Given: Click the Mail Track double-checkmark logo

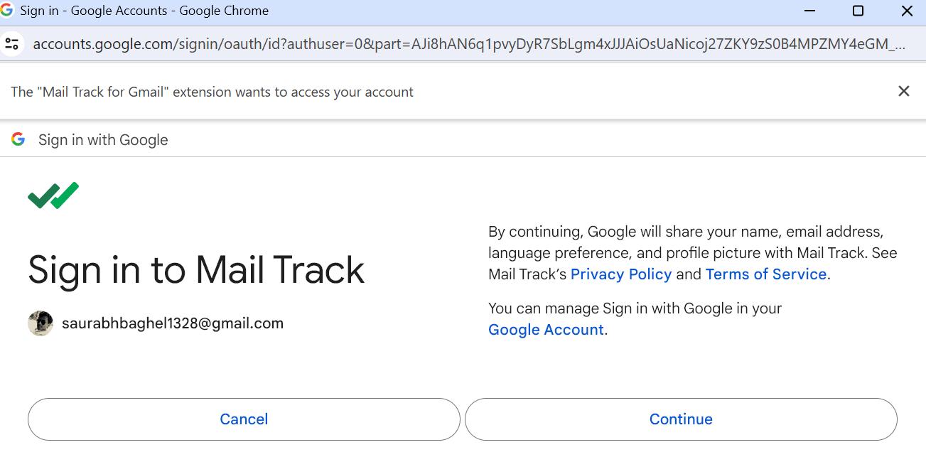Looking at the screenshot, I should pos(53,195).
